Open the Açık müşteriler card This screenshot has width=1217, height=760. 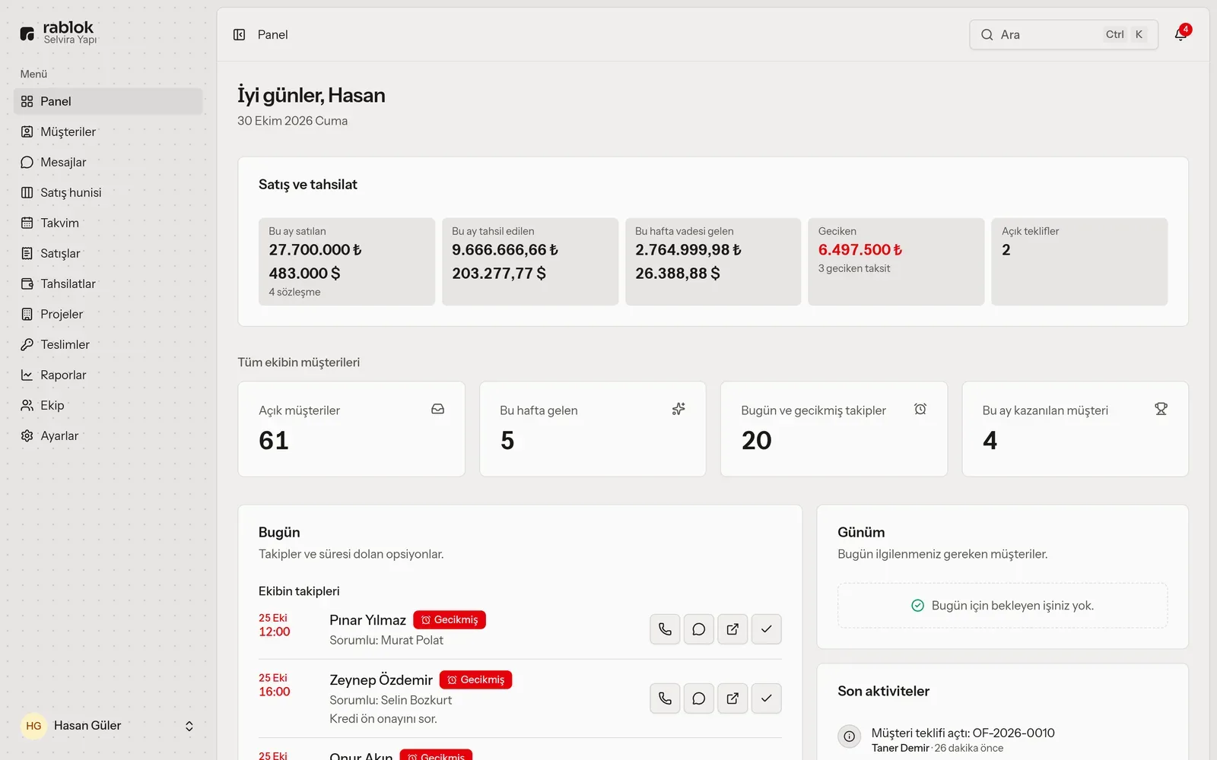[351, 429]
